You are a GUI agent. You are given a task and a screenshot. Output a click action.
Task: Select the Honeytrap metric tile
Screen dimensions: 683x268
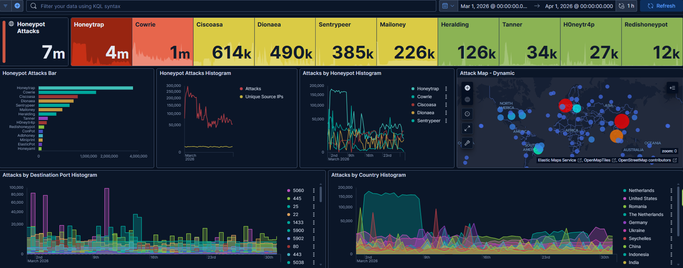(x=101, y=42)
